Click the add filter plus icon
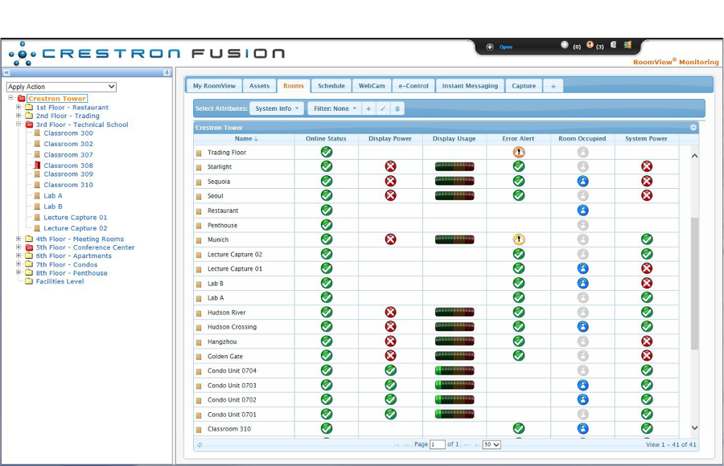 coord(368,109)
